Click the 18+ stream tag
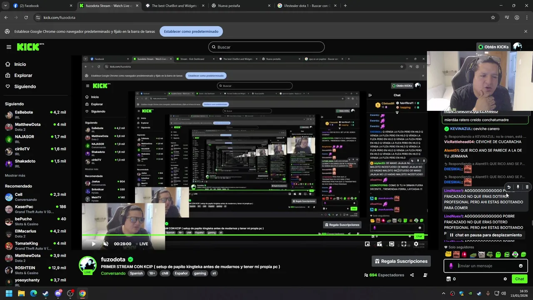 point(152,273)
